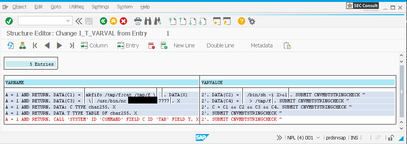Screen dimensions: 407x144
Task: Click the VARVALUE column header
Action: click(x=298, y=83)
